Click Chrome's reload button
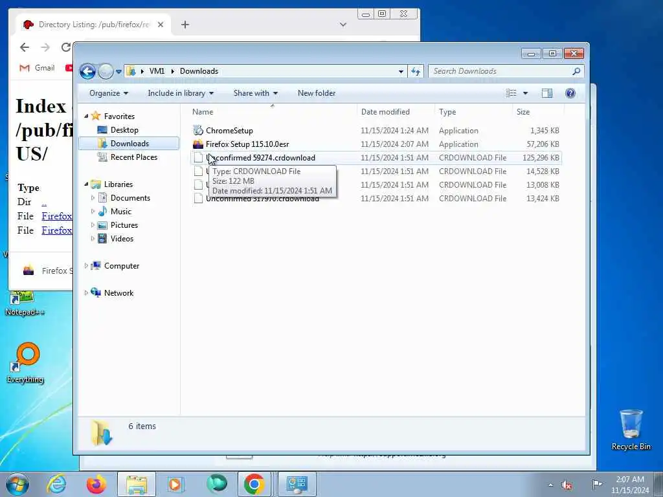The height and width of the screenshot is (497, 663). tap(65, 47)
